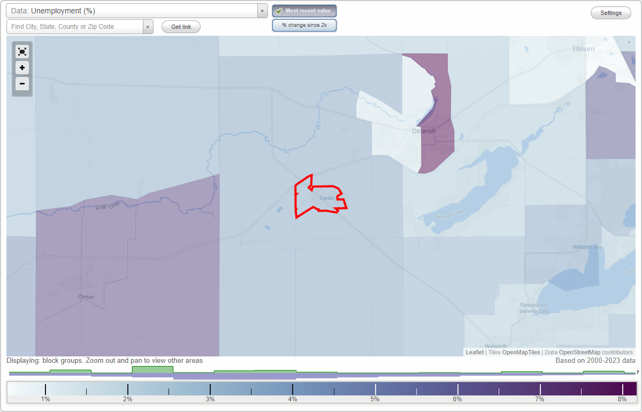
Task: Click the Delavan area on the map
Action: click(424, 130)
